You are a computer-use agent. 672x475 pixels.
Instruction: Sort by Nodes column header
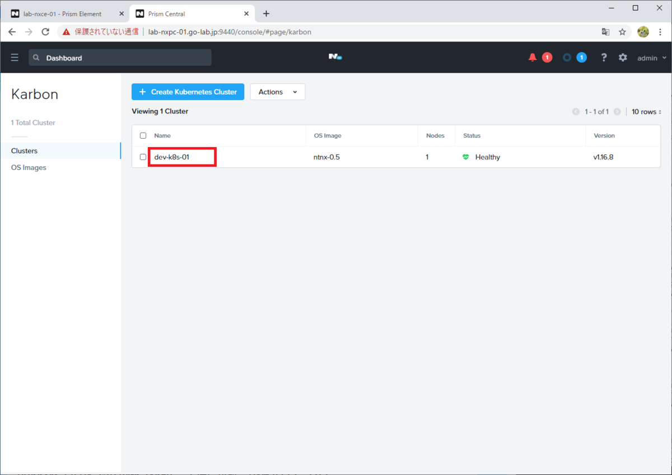(x=435, y=135)
